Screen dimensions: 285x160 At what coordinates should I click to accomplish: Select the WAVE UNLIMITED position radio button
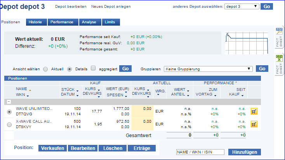pos(9,111)
